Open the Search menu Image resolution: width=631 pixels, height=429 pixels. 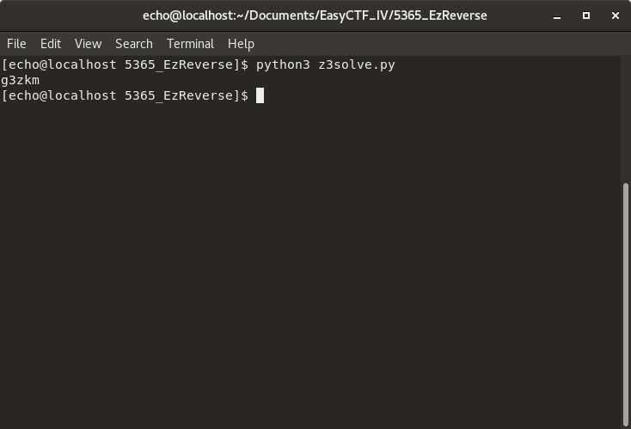(x=133, y=44)
